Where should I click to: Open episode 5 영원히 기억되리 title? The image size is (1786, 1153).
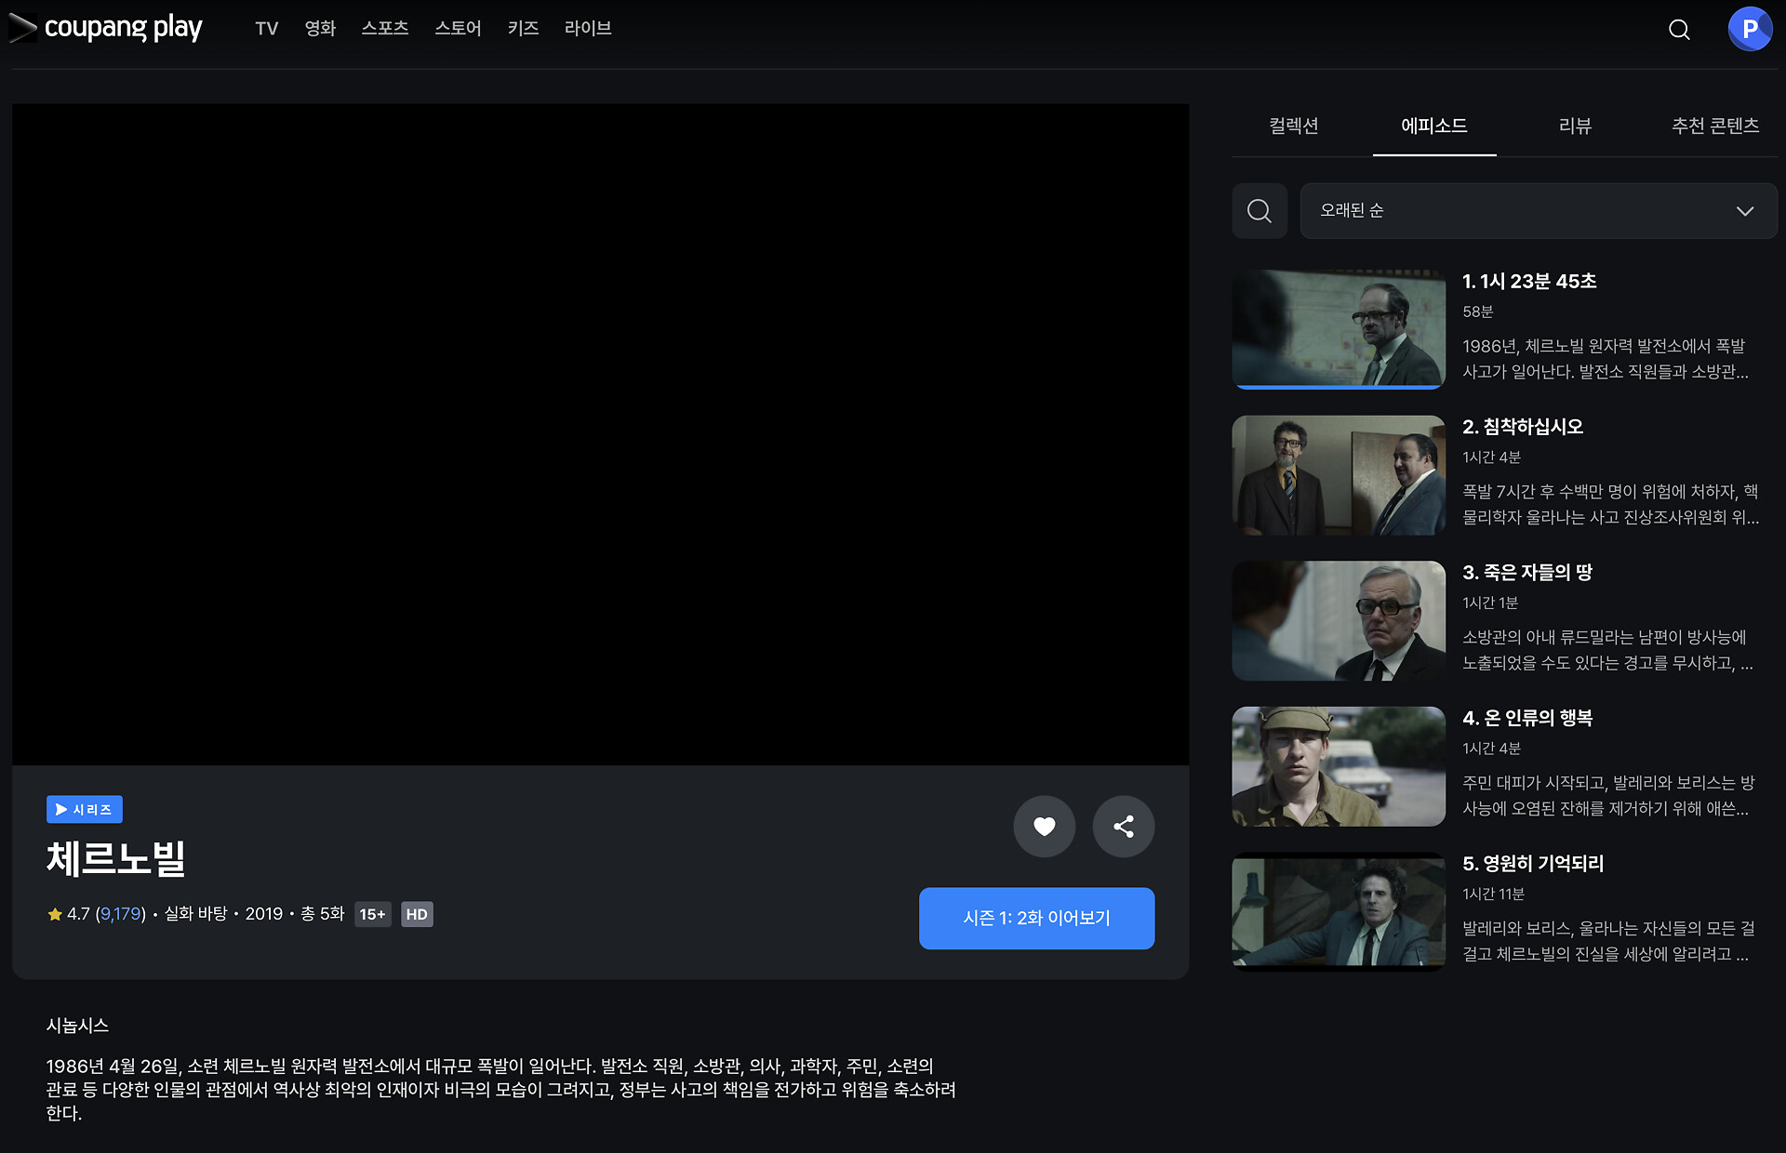pyautogui.click(x=1532, y=864)
